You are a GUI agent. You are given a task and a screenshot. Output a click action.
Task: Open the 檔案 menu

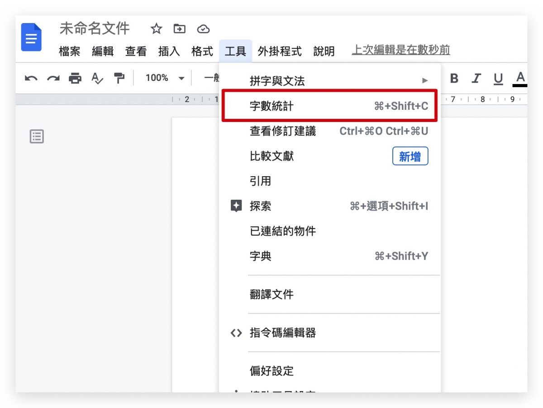tap(70, 52)
